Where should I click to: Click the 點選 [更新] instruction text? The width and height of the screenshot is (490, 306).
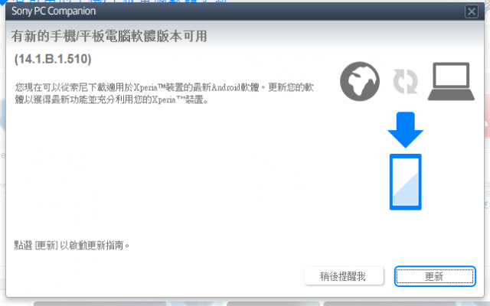pos(71,245)
